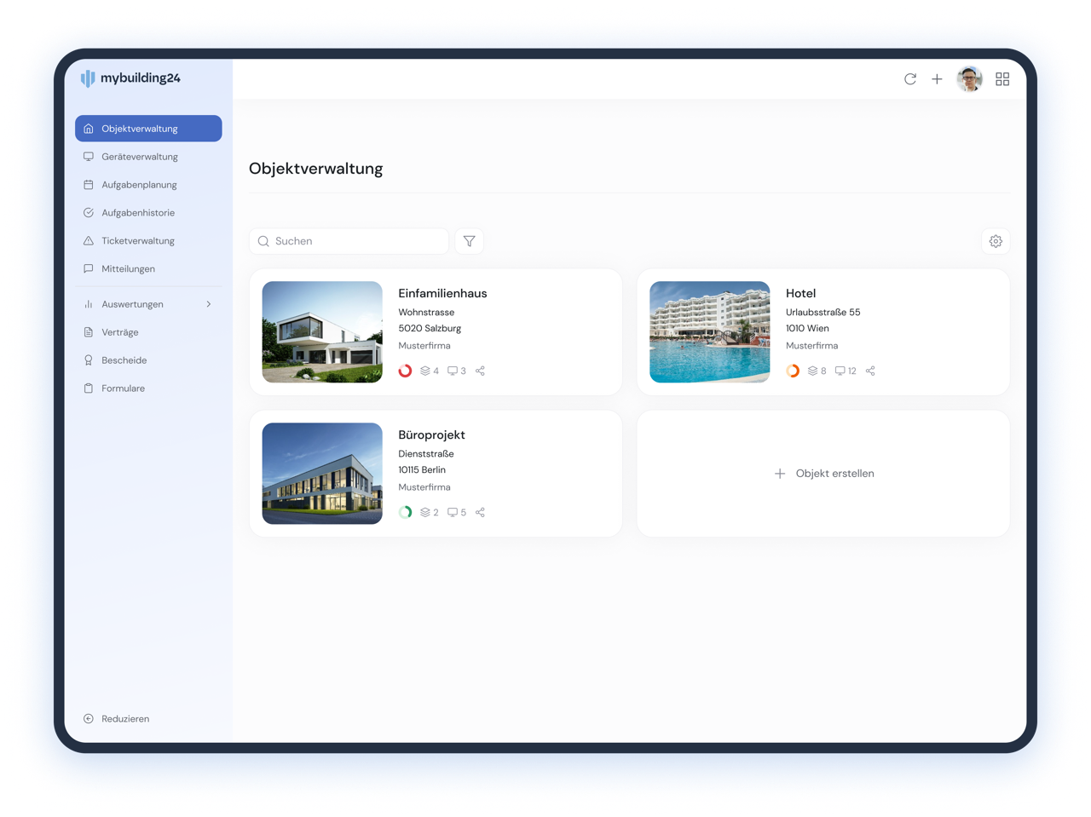Share the Einfamilienhaus object
1091x817 pixels.
(480, 371)
